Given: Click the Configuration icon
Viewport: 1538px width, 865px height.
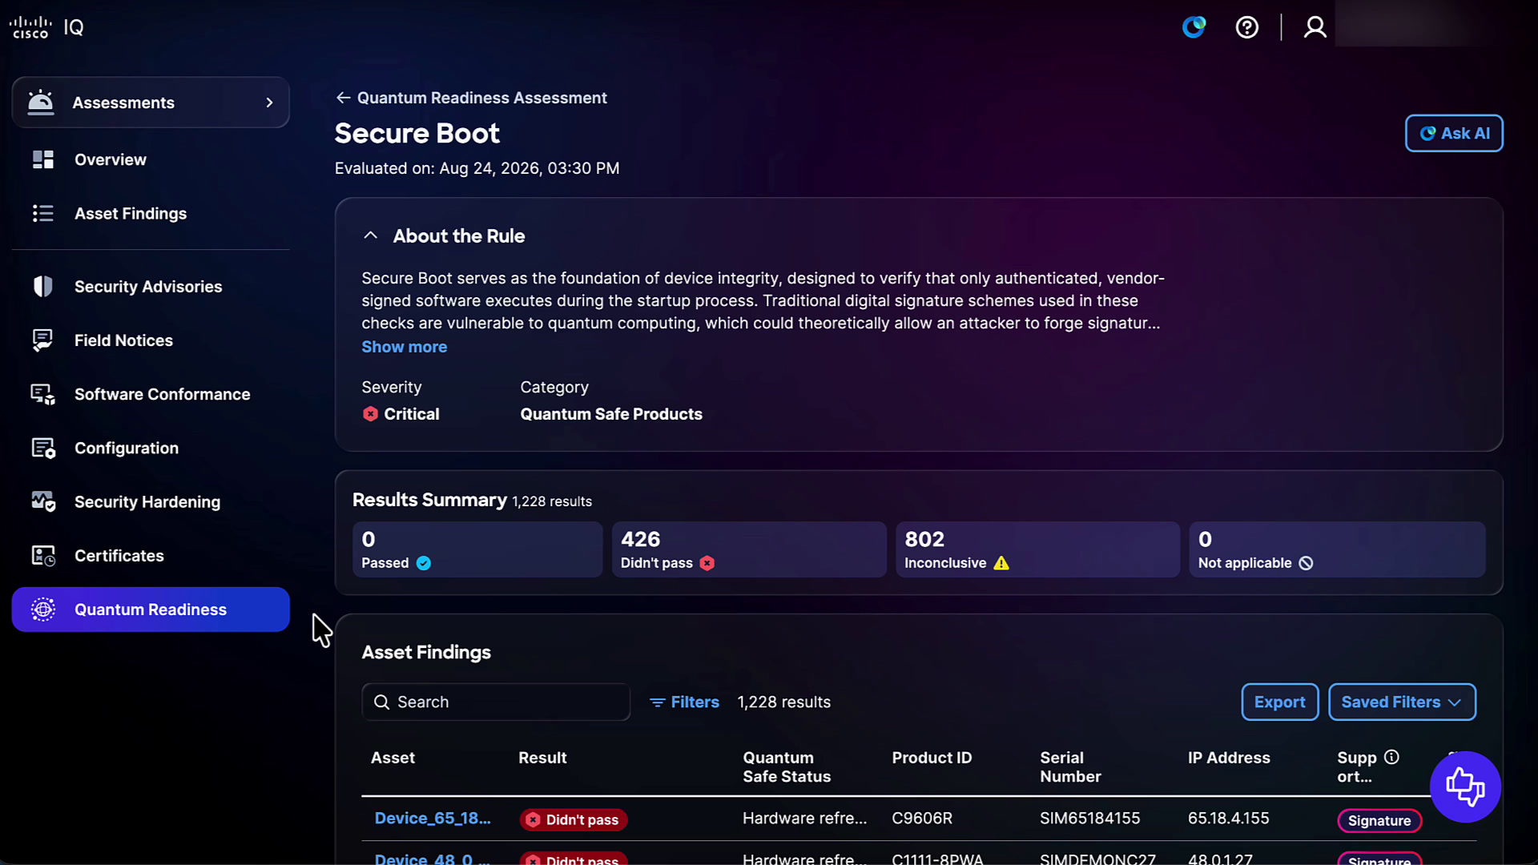Looking at the screenshot, I should coord(43,448).
